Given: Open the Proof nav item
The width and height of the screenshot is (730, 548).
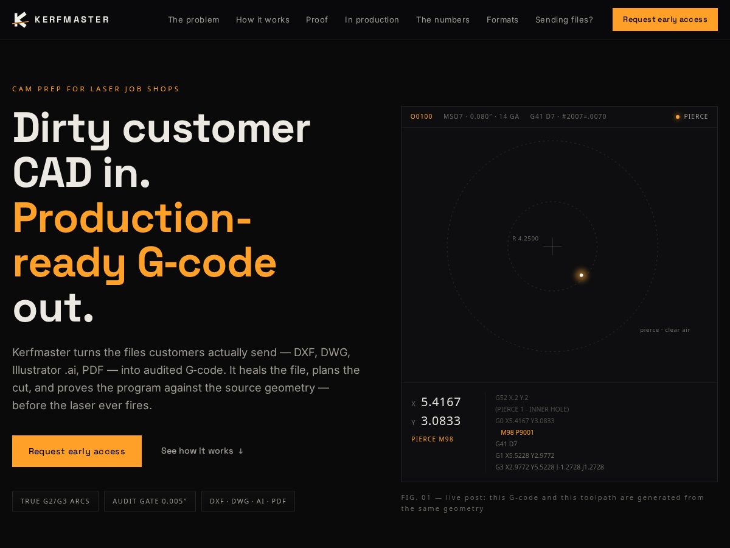Looking at the screenshot, I should point(317,19).
